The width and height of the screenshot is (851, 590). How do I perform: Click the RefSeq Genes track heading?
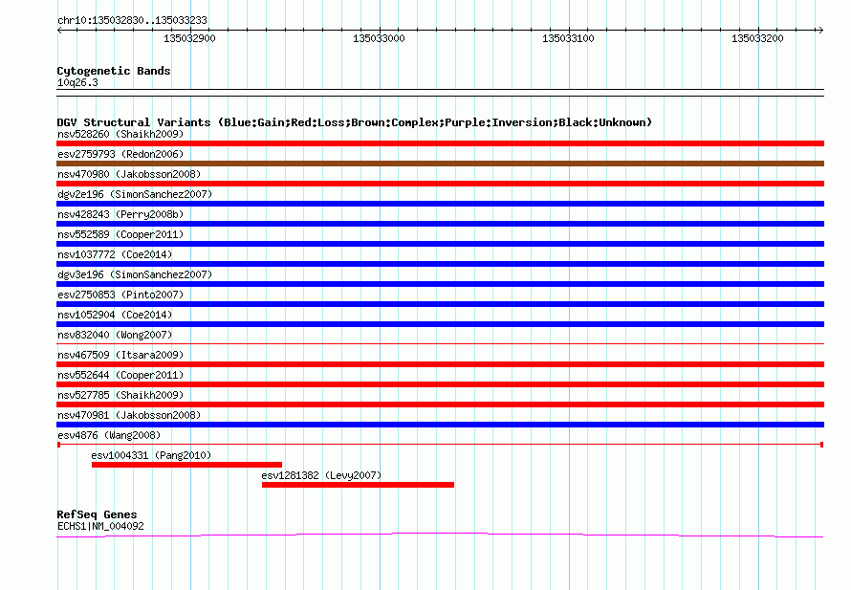click(x=97, y=514)
